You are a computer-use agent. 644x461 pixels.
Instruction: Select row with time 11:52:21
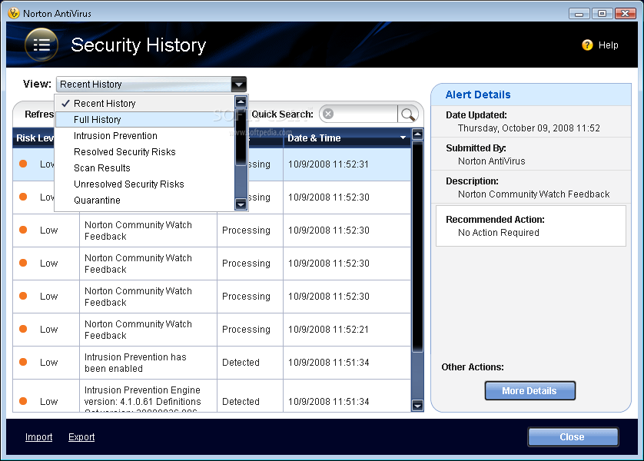point(211,330)
